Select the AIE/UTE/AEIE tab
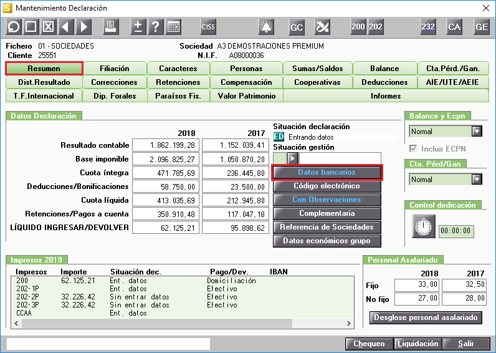 (452, 82)
